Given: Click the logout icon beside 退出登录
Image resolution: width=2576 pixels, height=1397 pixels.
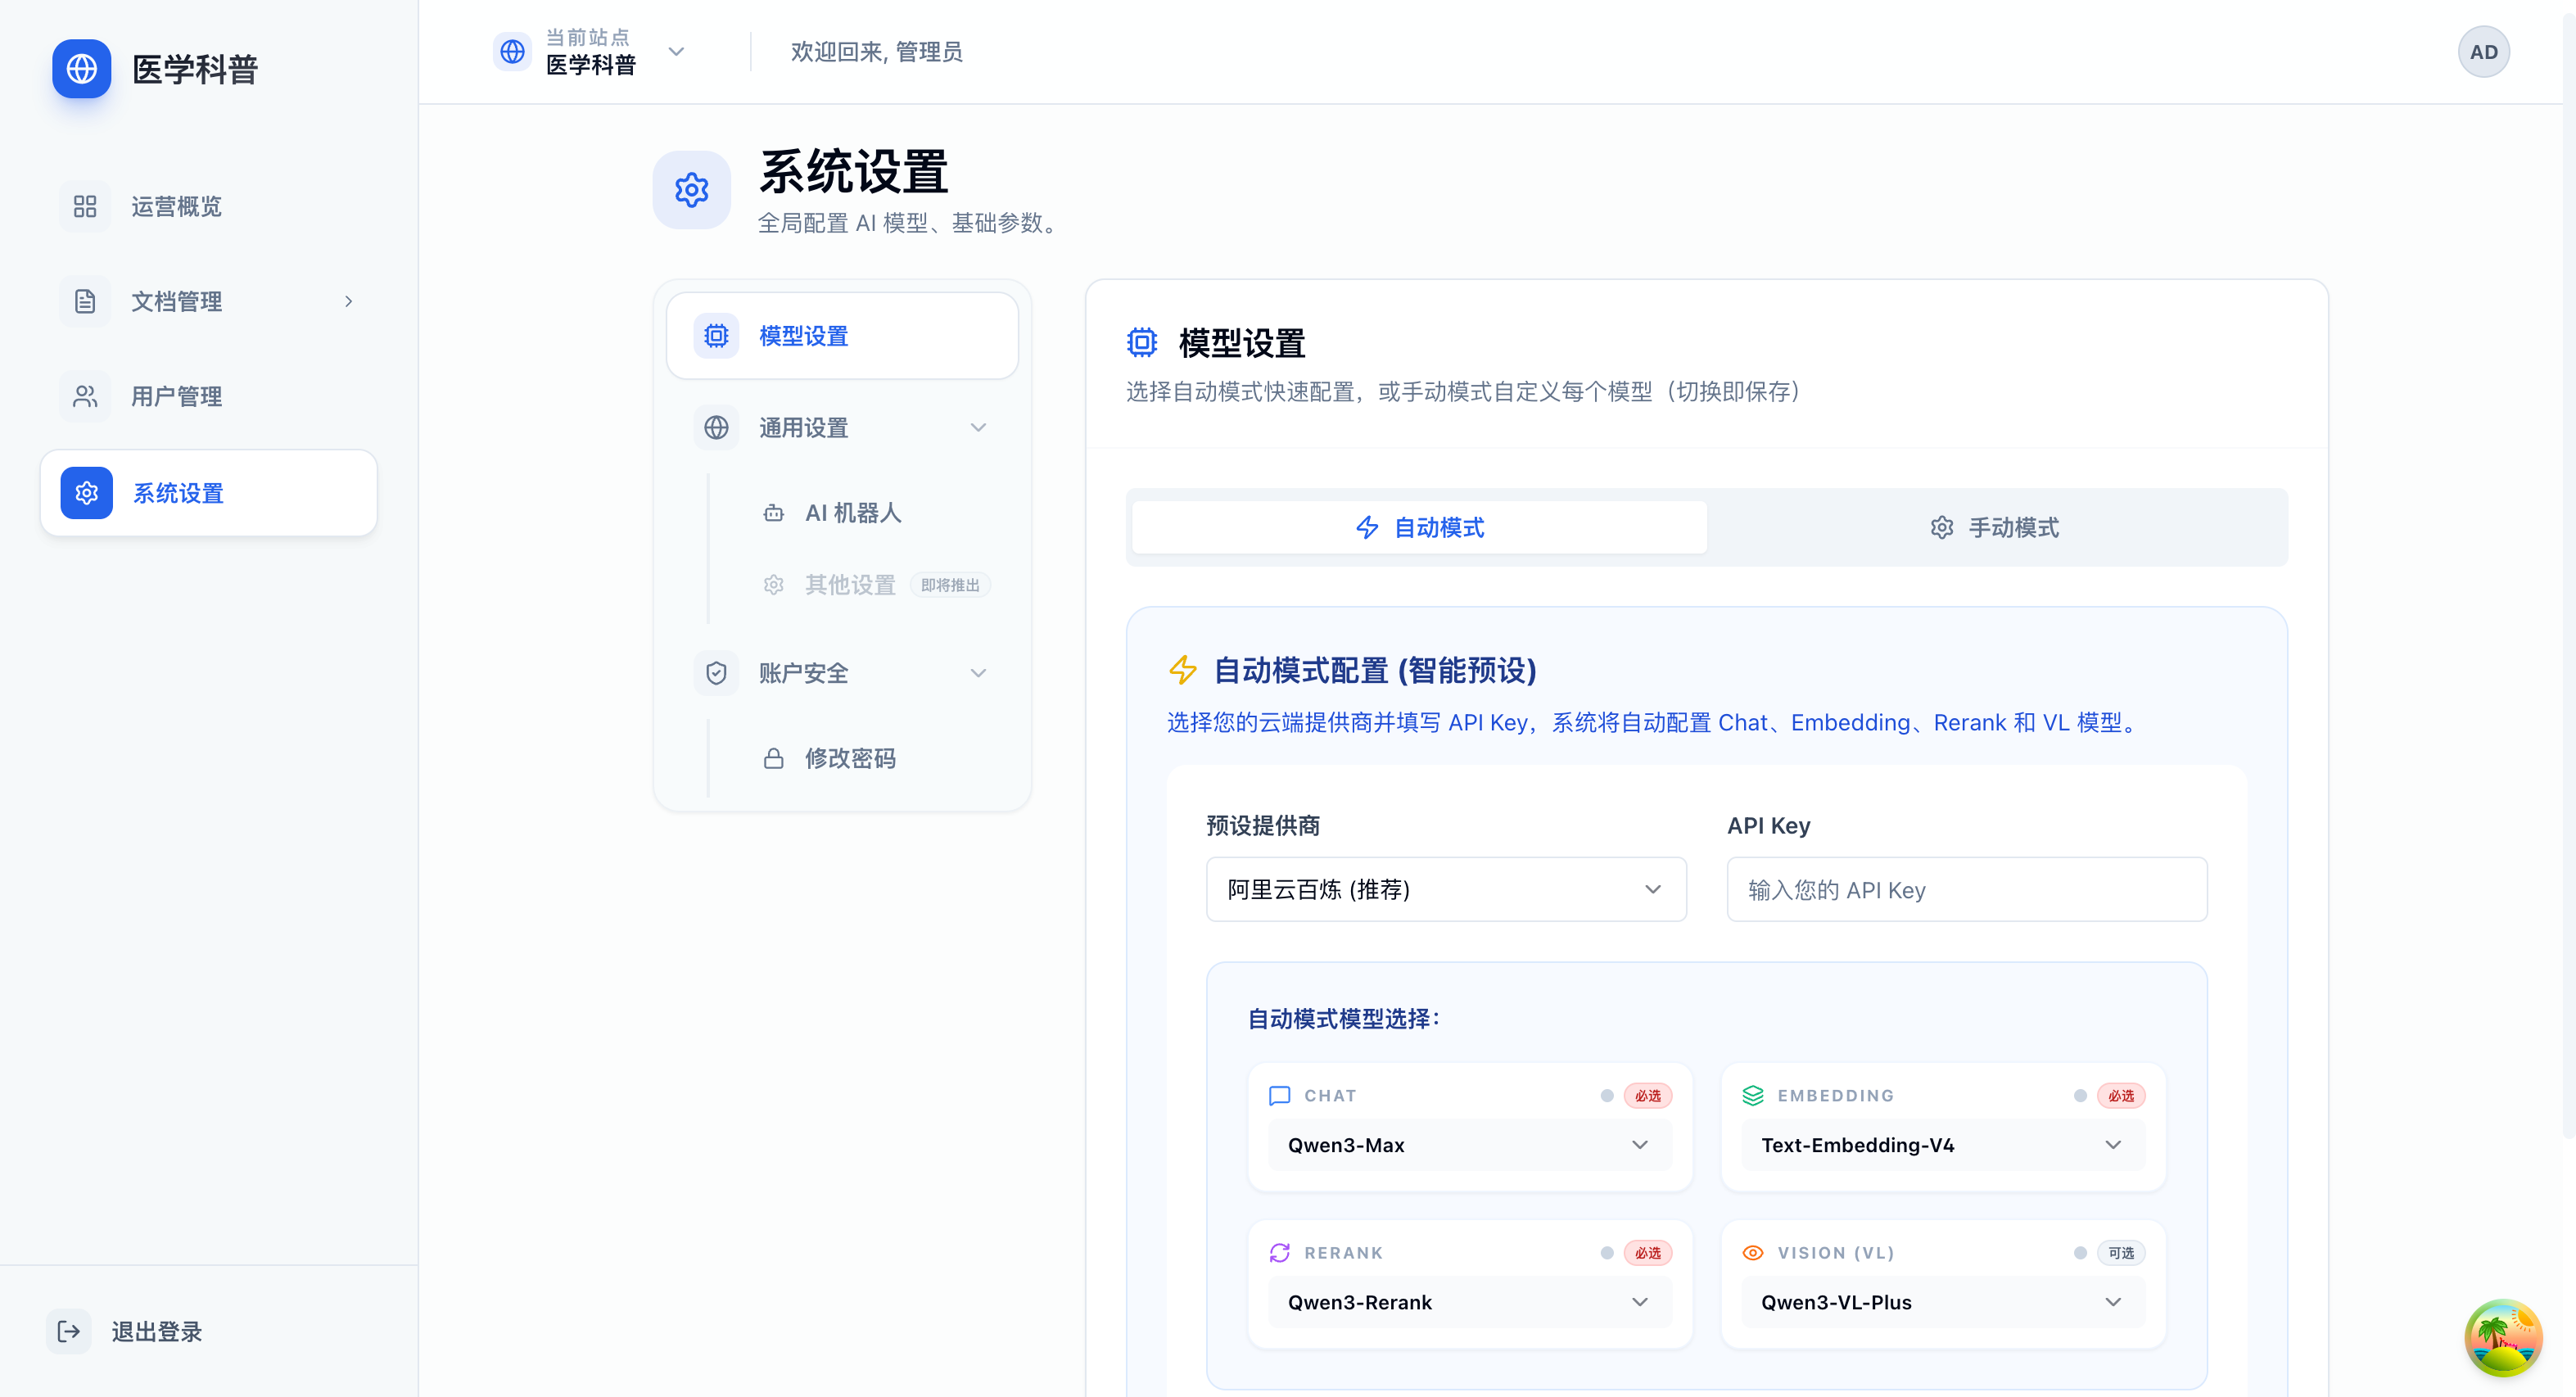Looking at the screenshot, I should tap(68, 1331).
